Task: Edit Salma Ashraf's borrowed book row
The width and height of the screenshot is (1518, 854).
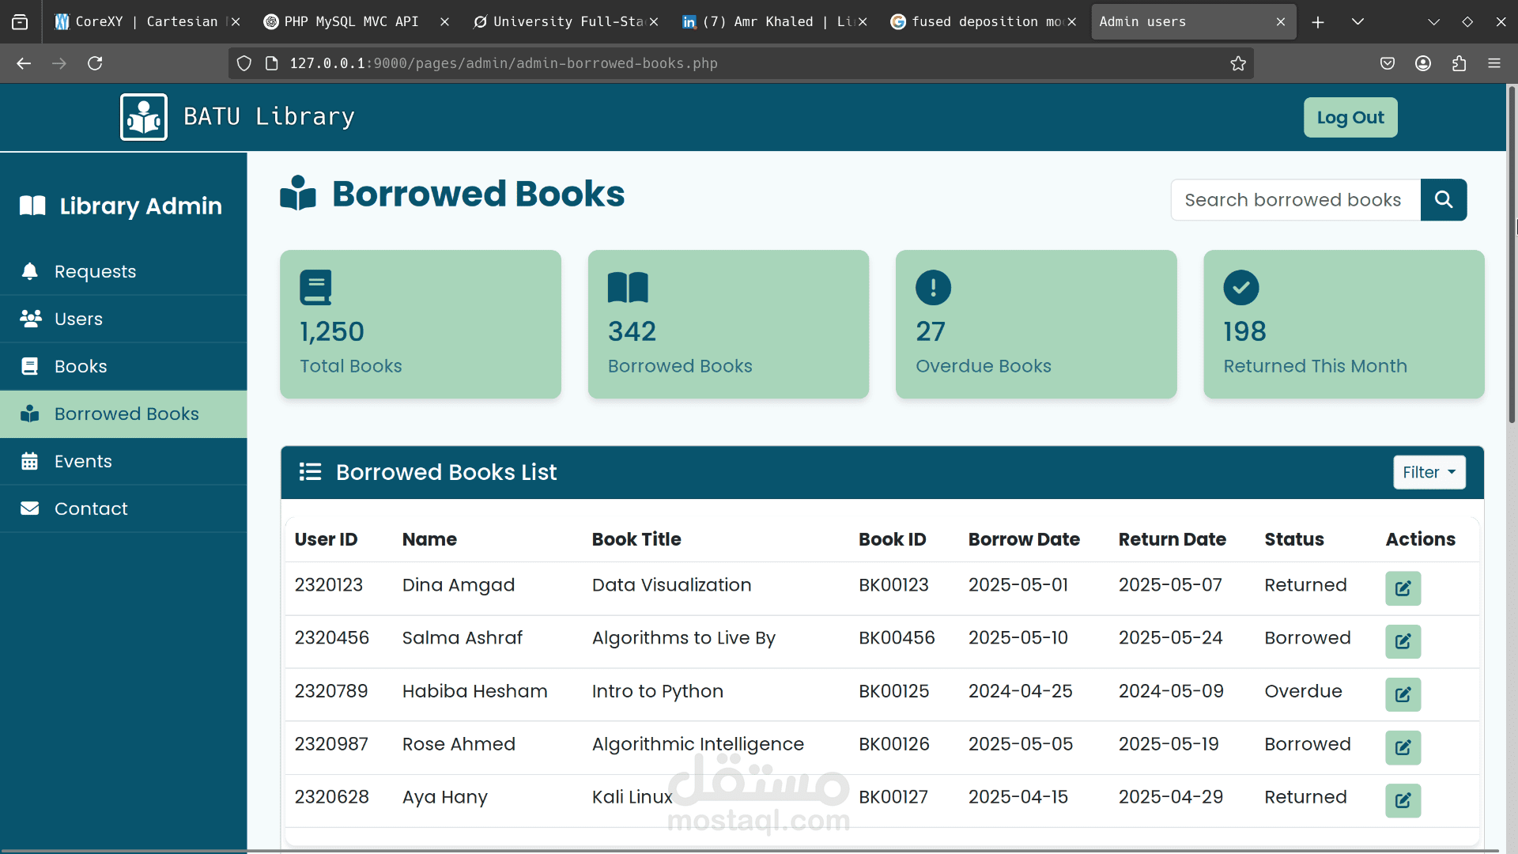Action: tap(1403, 641)
